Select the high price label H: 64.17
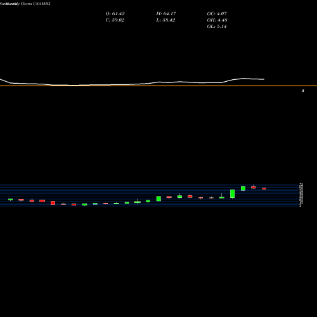 (166, 14)
